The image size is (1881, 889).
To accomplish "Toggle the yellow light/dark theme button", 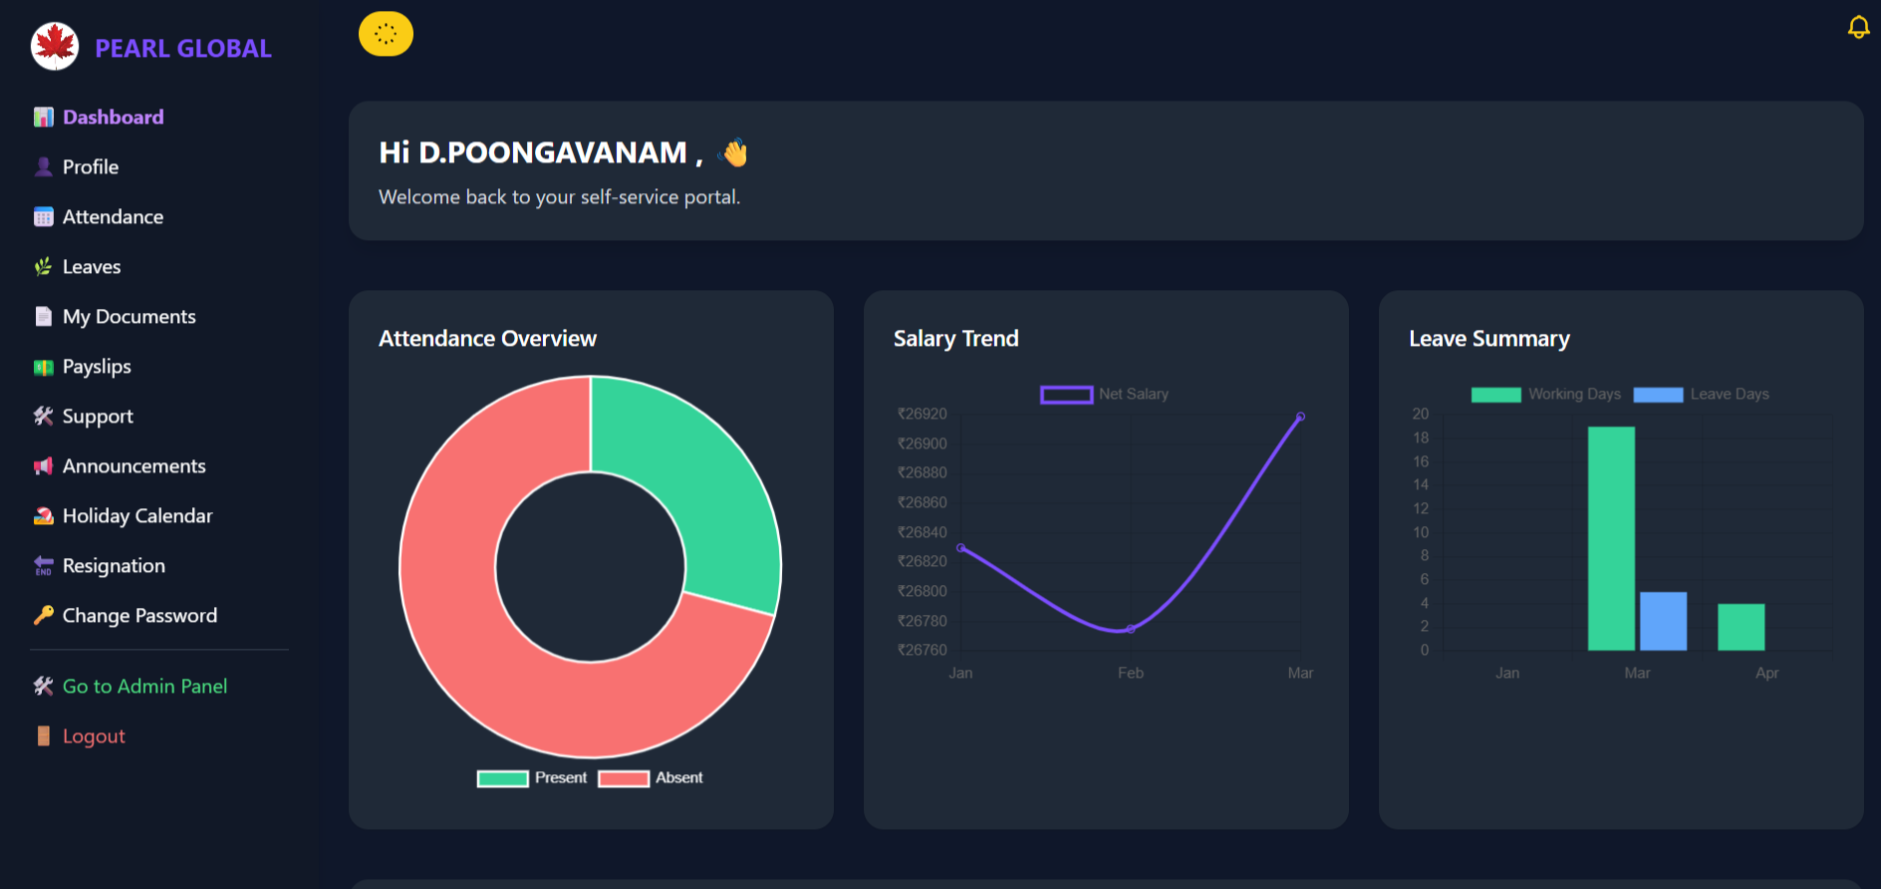I will point(386,34).
